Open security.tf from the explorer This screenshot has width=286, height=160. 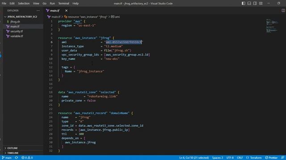coord(17,32)
